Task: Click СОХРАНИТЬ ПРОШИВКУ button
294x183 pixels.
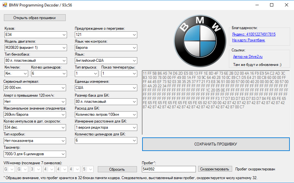Action: click(216, 144)
